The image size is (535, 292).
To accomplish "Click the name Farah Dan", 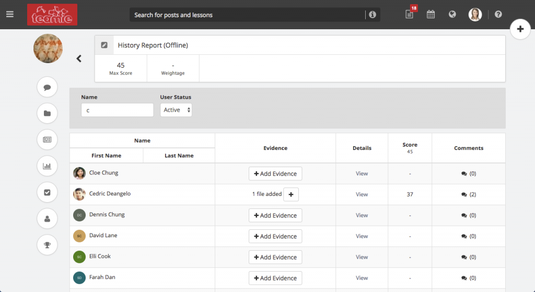I will pos(102,277).
